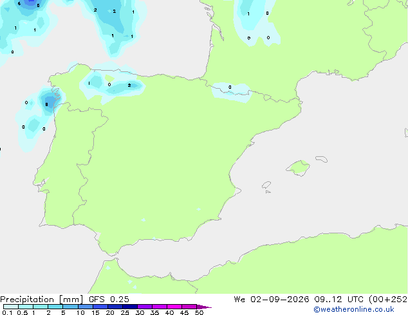
Task: Click the '8' precipitation value off Galicia
Action: pyautogui.click(x=46, y=105)
